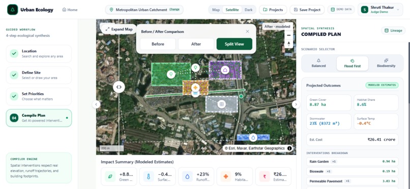The height and width of the screenshot is (189, 410).
Task: Reset map compass orientation
Action: [x=288, y=44]
